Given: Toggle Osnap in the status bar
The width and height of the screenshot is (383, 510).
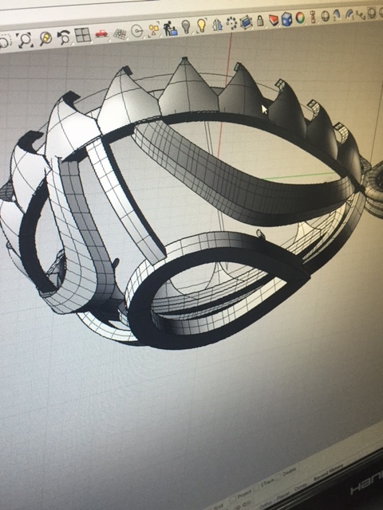Looking at the screenshot, I should pyautogui.click(x=302, y=488).
